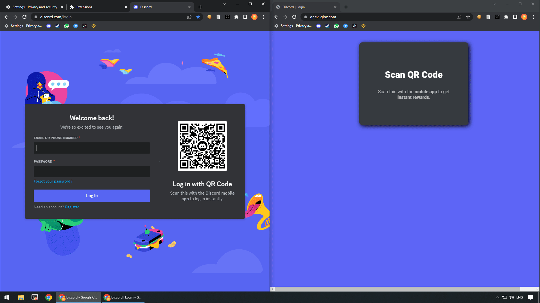Open File Explorer from taskbar
The height and width of the screenshot is (303, 540).
pyautogui.click(x=21, y=297)
